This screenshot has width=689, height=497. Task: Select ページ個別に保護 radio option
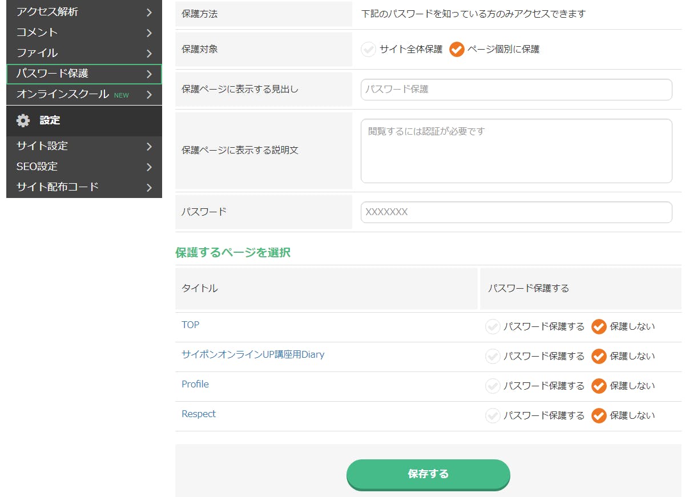click(457, 50)
